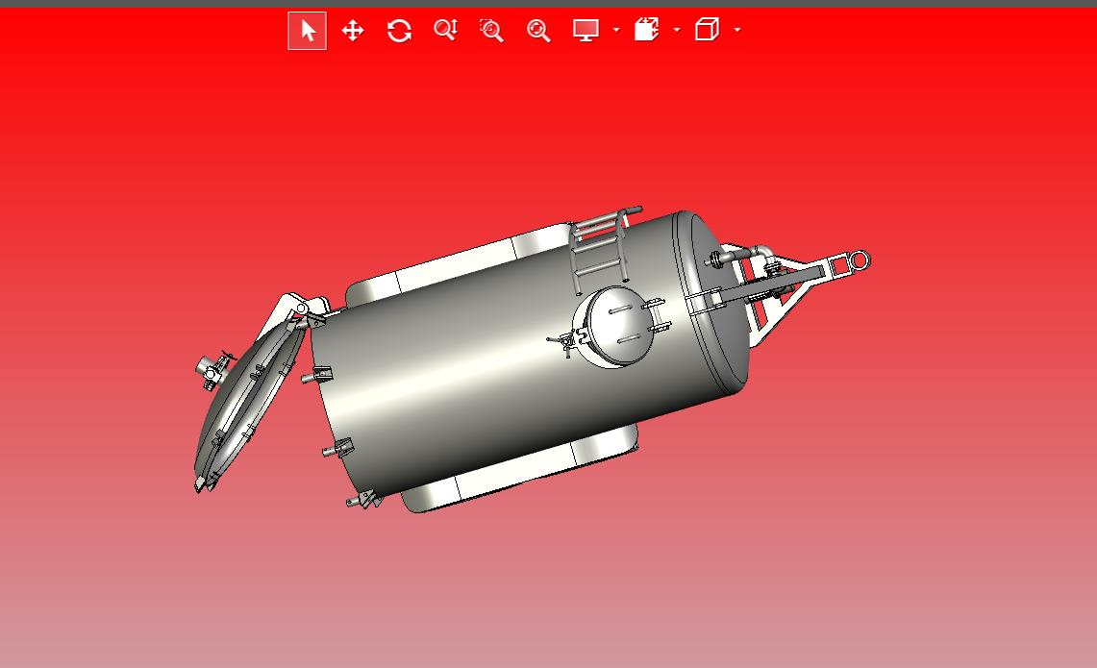Click the monitor display mode icon

(586, 31)
